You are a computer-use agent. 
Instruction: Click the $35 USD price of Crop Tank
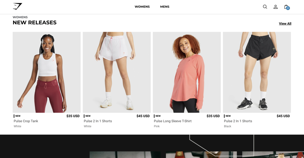coord(73,116)
